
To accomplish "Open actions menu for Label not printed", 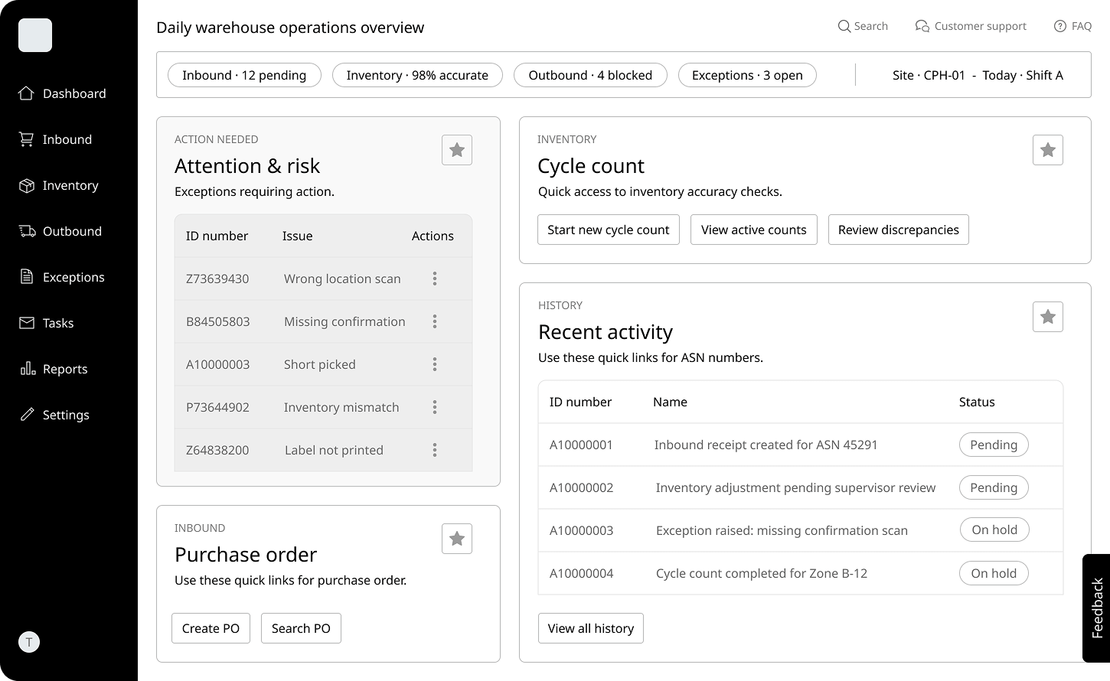I will [435, 450].
